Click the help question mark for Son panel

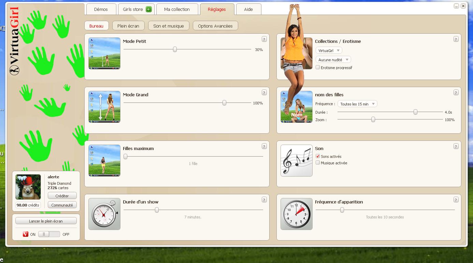coord(456,146)
